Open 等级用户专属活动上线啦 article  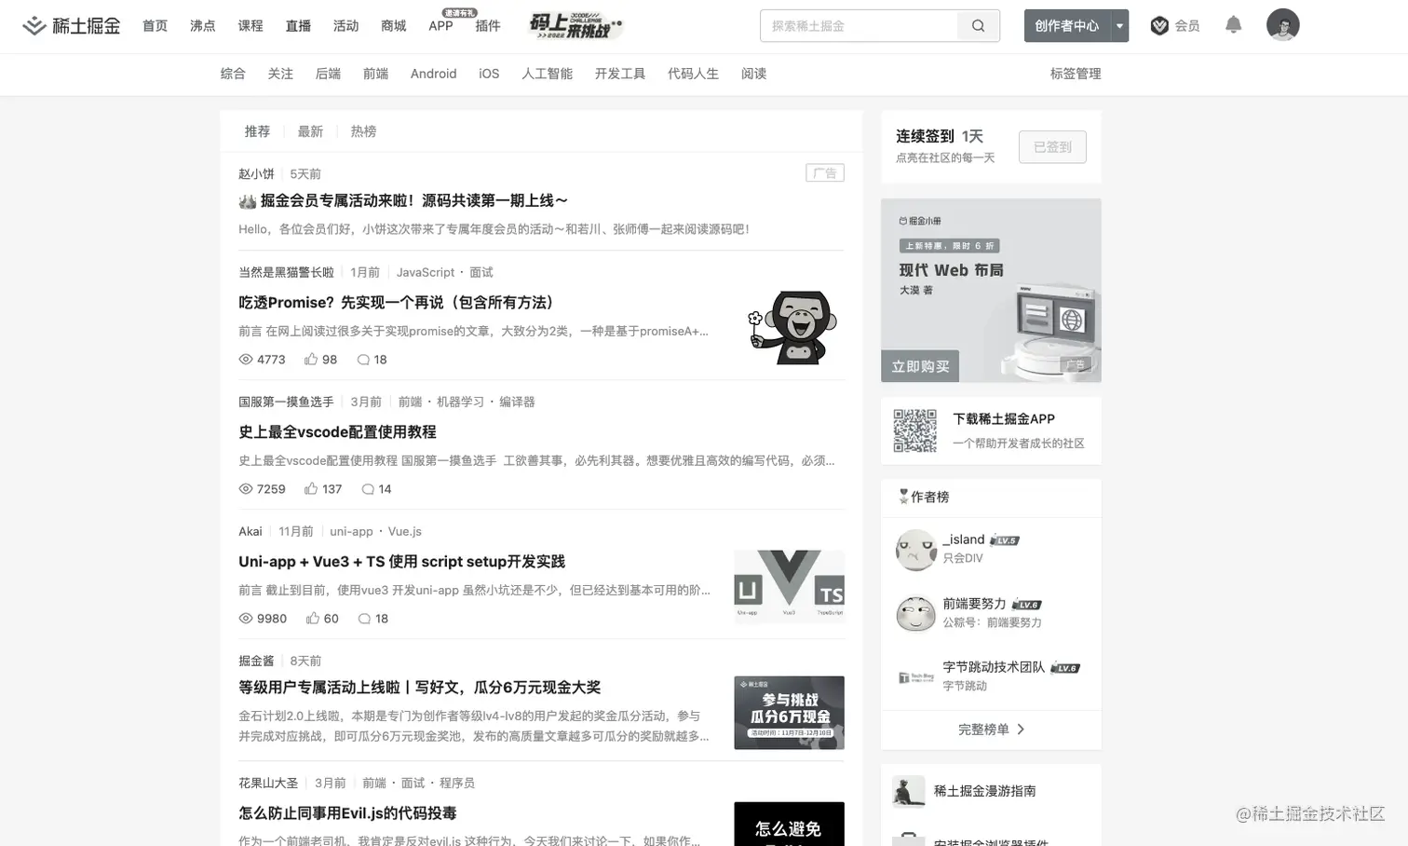click(x=419, y=687)
